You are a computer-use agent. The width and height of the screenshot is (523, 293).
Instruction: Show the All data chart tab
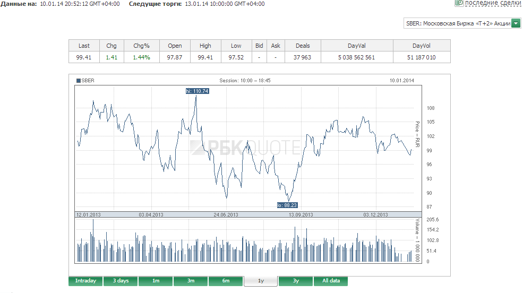click(331, 281)
